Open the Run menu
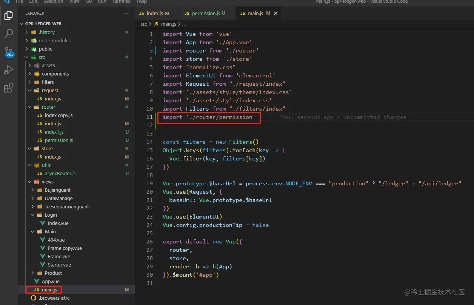The width and height of the screenshot is (474, 305). tap(102, 2)
